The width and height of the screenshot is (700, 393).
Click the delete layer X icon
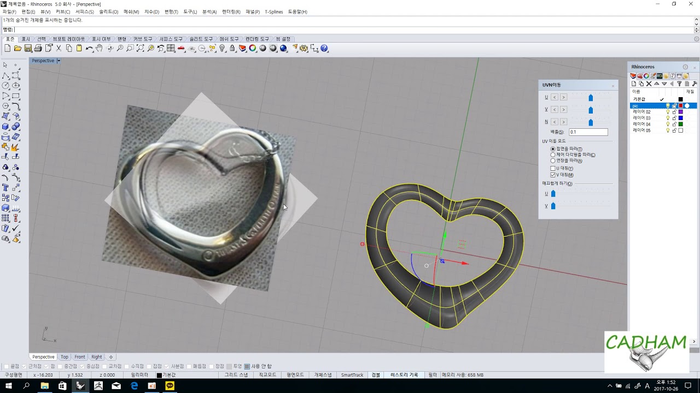tap(649, 84)
